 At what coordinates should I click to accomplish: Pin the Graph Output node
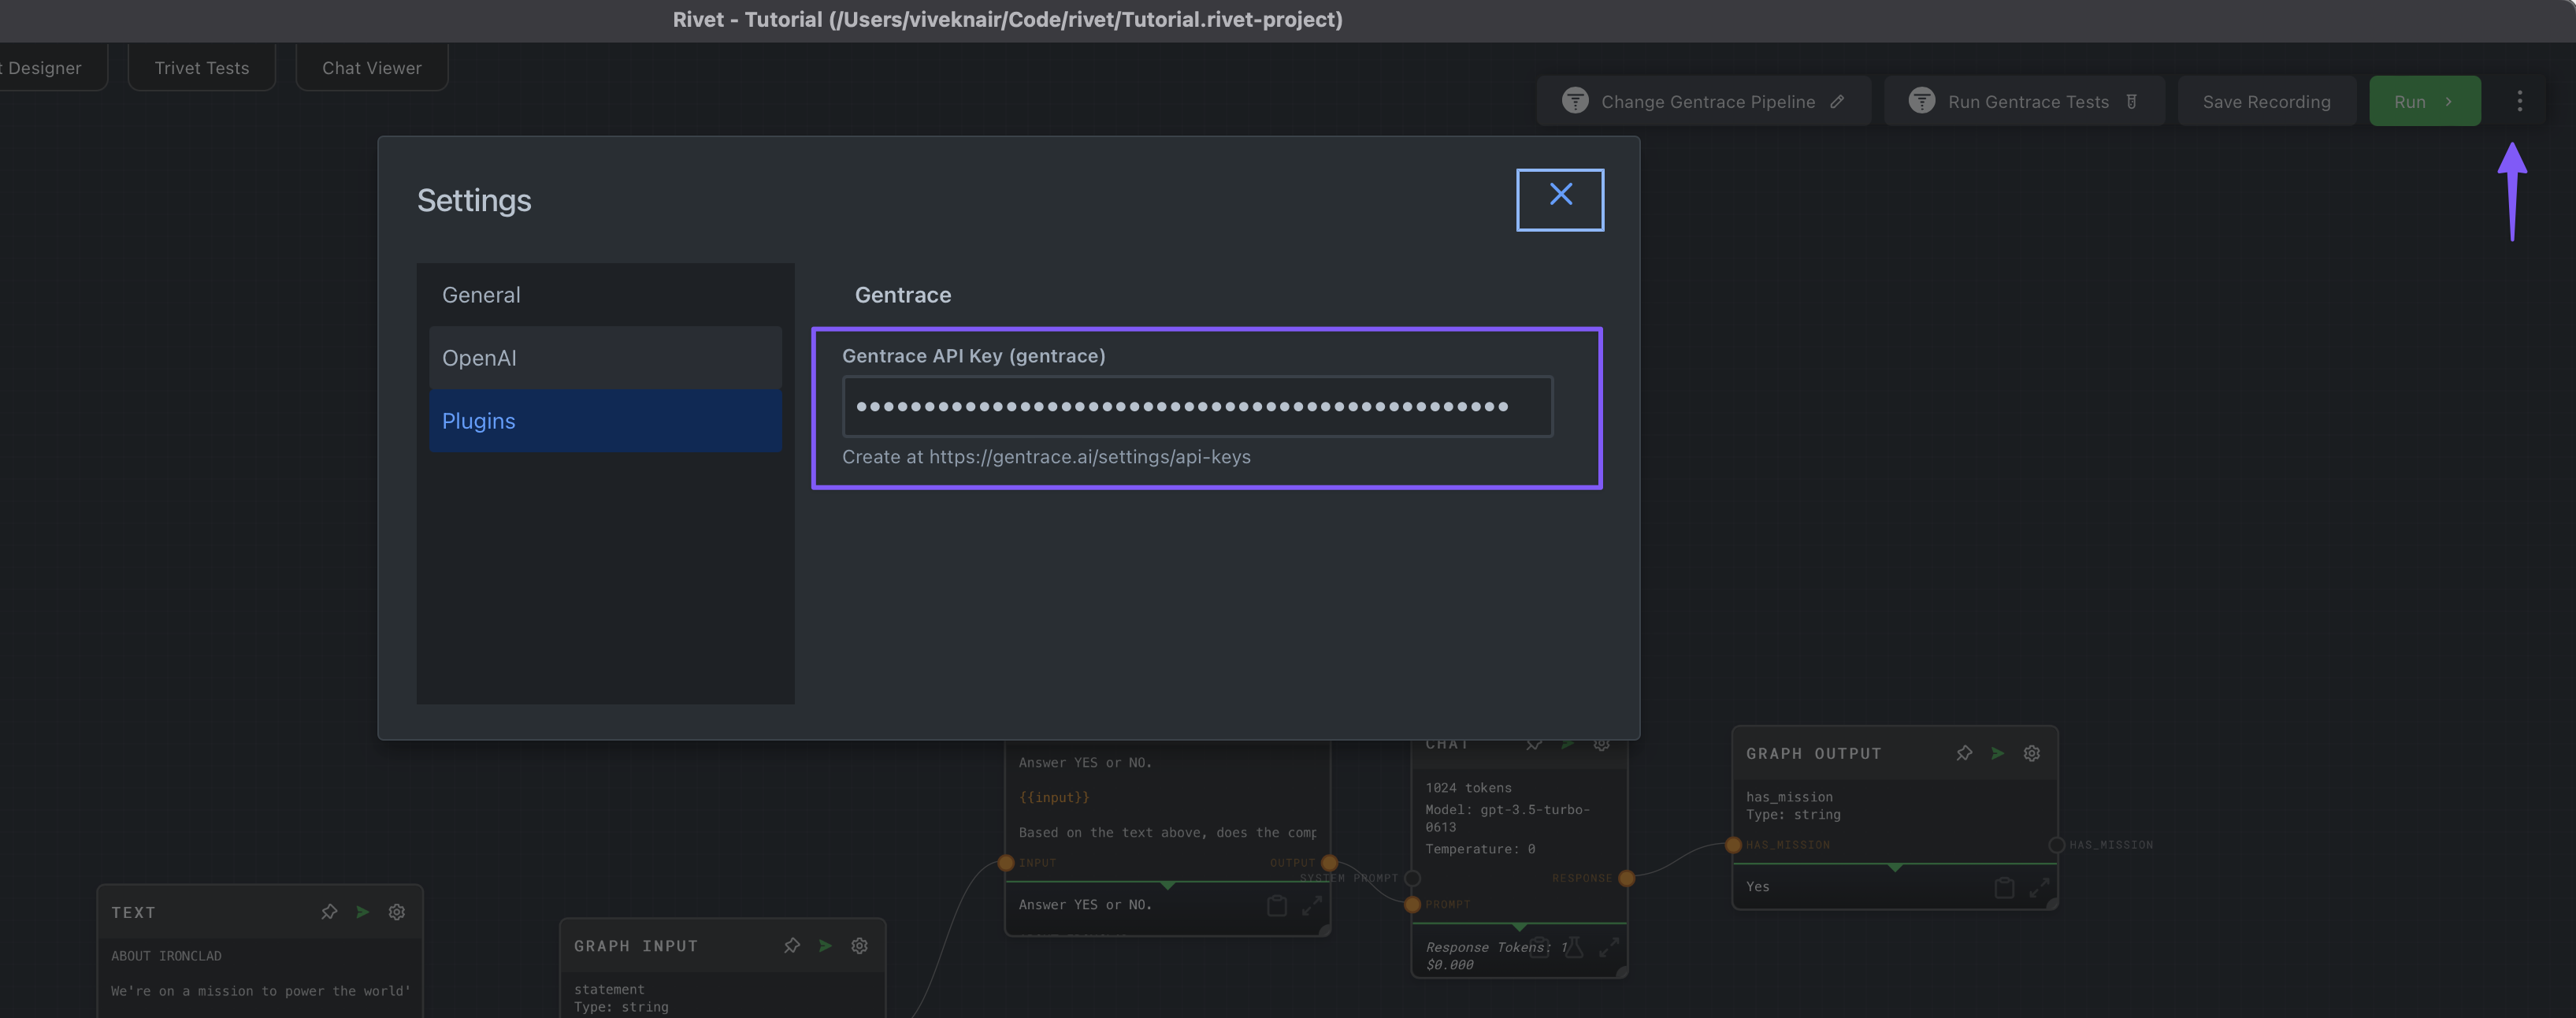click(x=1964, y=753)
